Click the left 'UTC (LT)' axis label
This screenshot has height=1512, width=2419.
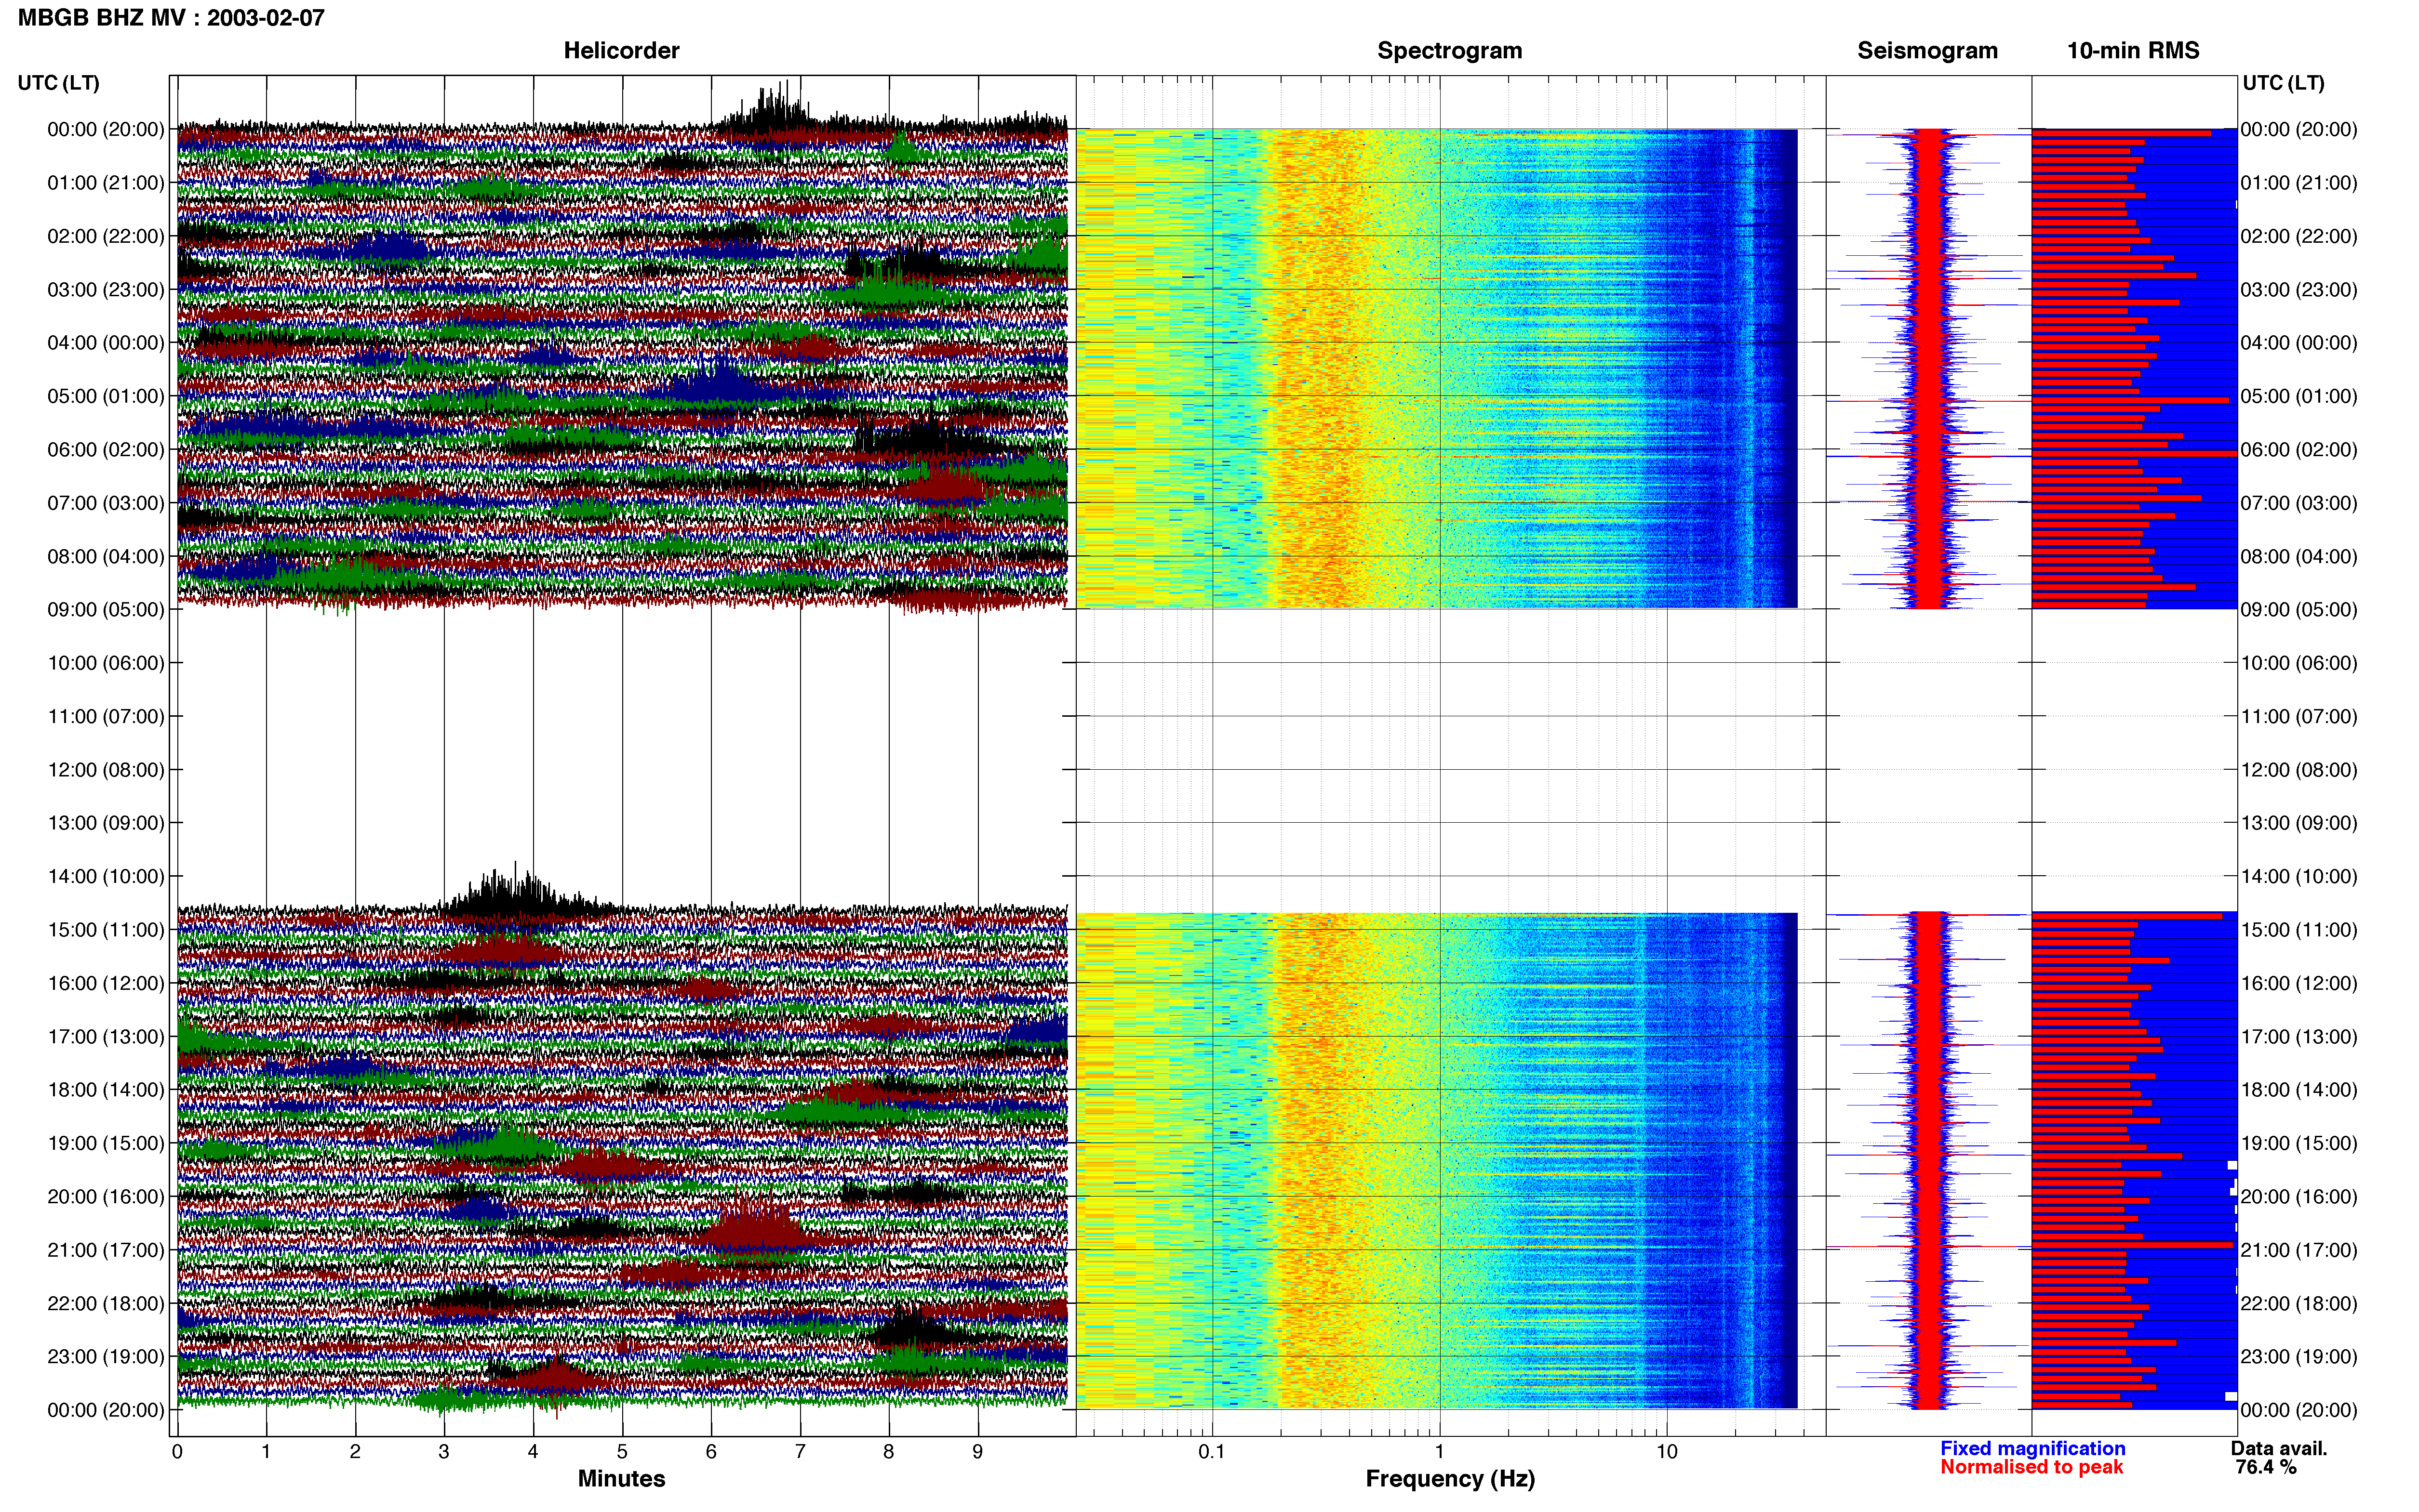pos(58,82)
